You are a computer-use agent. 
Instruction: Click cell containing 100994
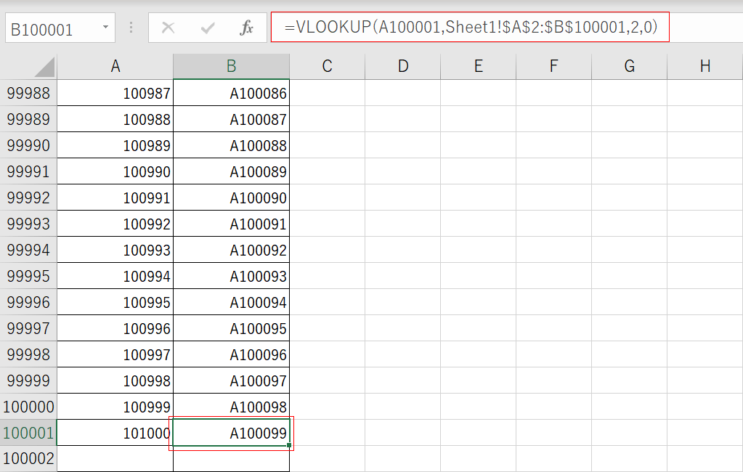coord(115,276)
